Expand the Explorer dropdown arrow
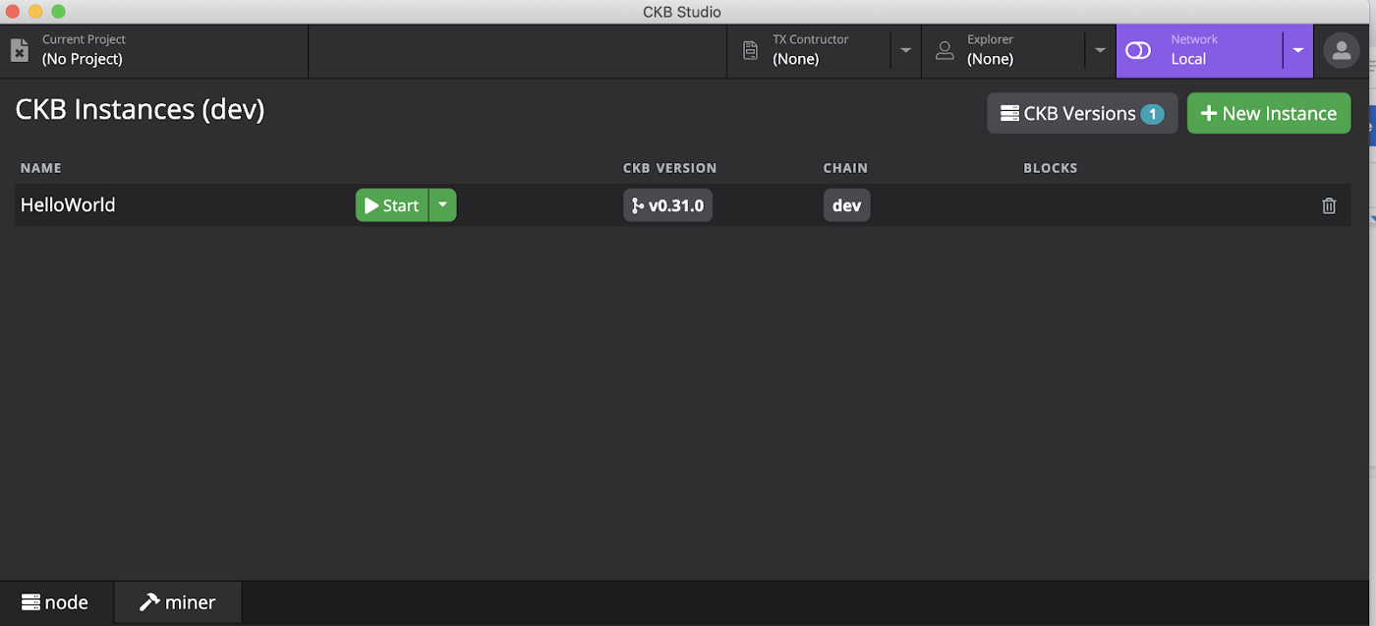The width and height of the screenshot is (1376, 626). [1100, 50]
